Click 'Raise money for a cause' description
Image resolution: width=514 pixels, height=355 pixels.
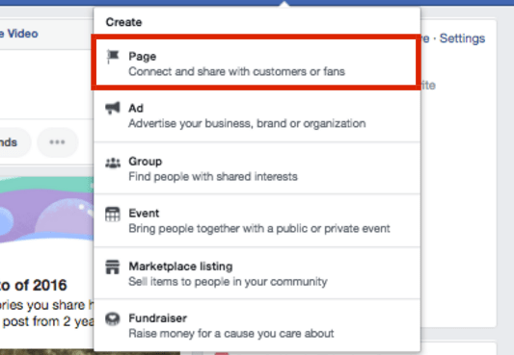click(231, 334)
